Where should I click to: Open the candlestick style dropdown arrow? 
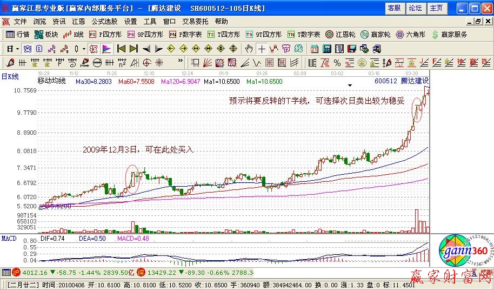click(x=84, y=48)
